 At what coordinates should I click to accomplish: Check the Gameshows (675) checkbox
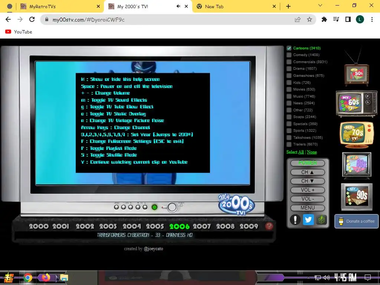coord(289,76)
